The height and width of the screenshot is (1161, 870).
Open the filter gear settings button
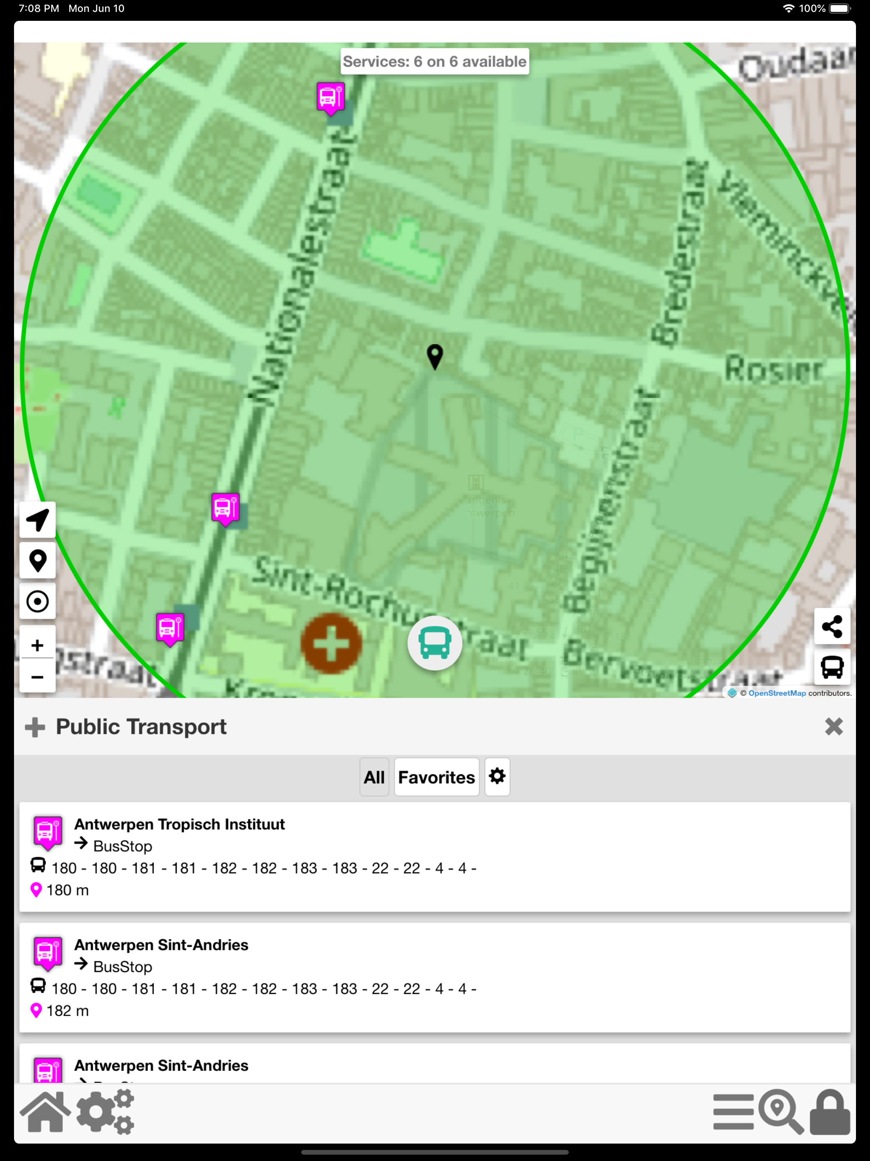pyautogui.click(x=497, y=777)
